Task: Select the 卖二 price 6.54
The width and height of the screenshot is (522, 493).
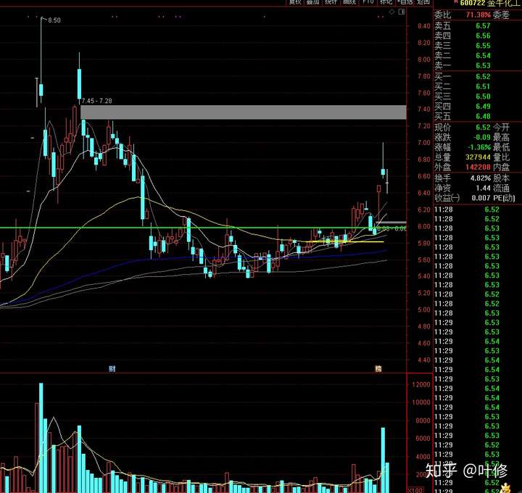Action: (483, 56)
